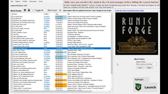Open the Options menu
This screenshot has width=168, height=94.
(x=18, y=1)
